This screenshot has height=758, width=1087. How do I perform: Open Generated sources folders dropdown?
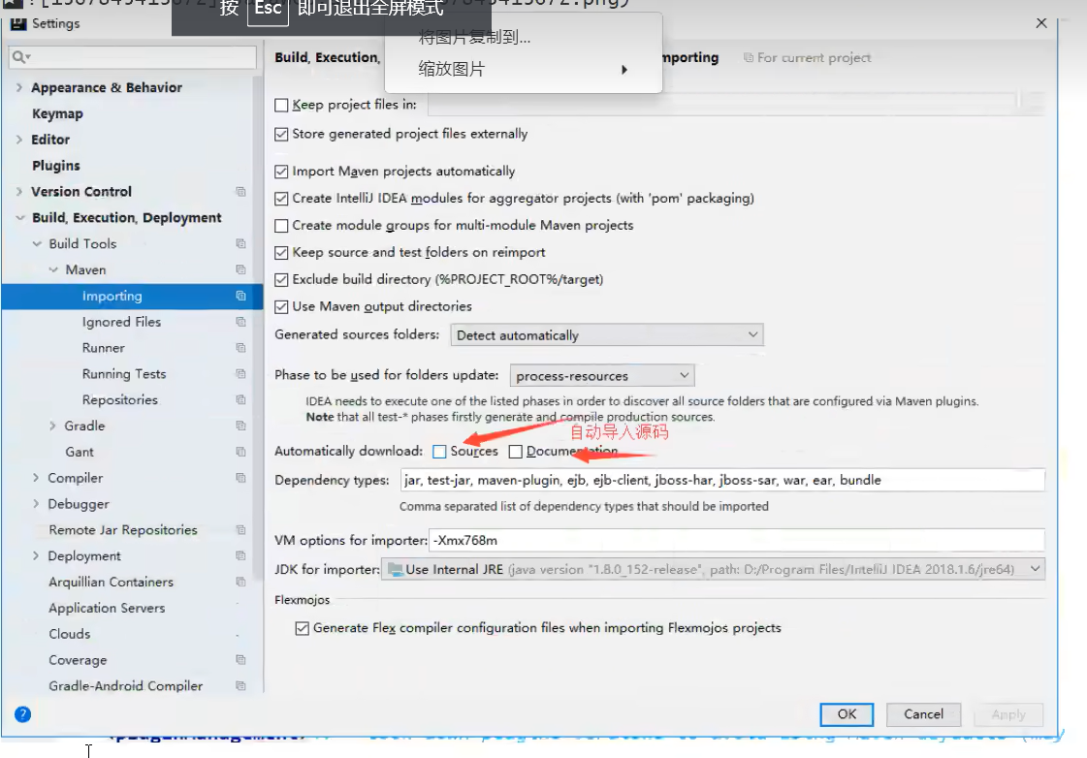[607, 335]
